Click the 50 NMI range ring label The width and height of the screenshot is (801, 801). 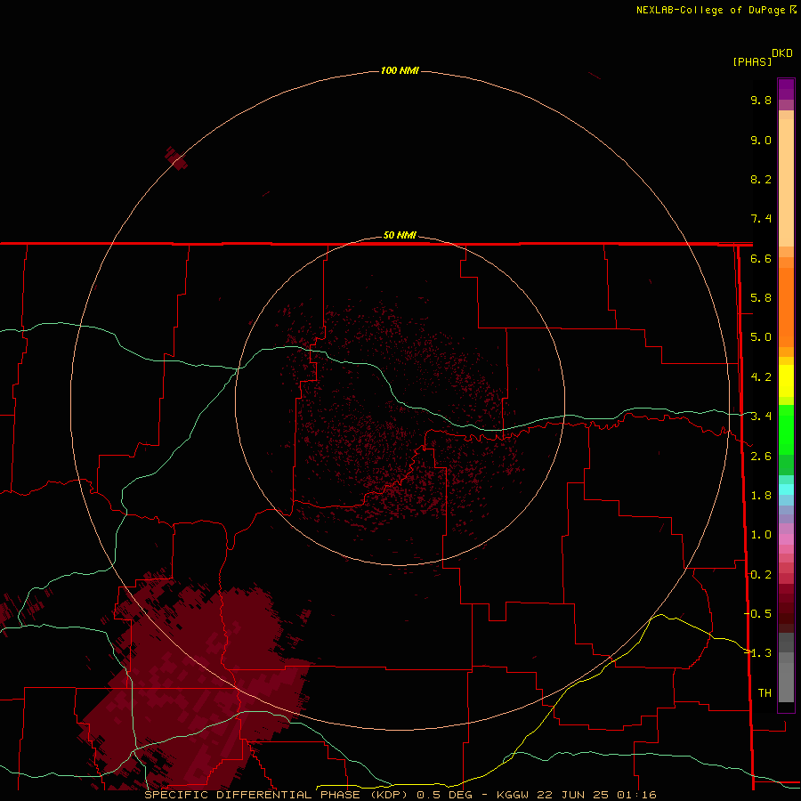pyautogui.click(x=400, y=235)
